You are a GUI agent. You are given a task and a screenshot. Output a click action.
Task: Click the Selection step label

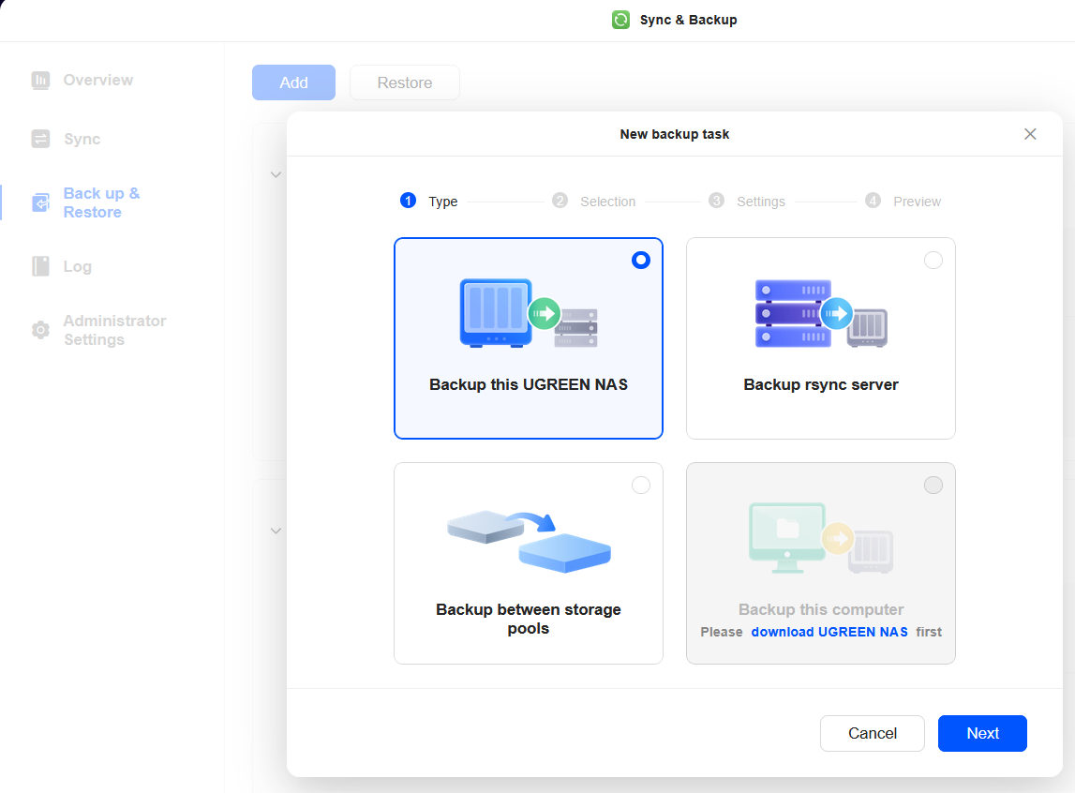tap(607, 202)
